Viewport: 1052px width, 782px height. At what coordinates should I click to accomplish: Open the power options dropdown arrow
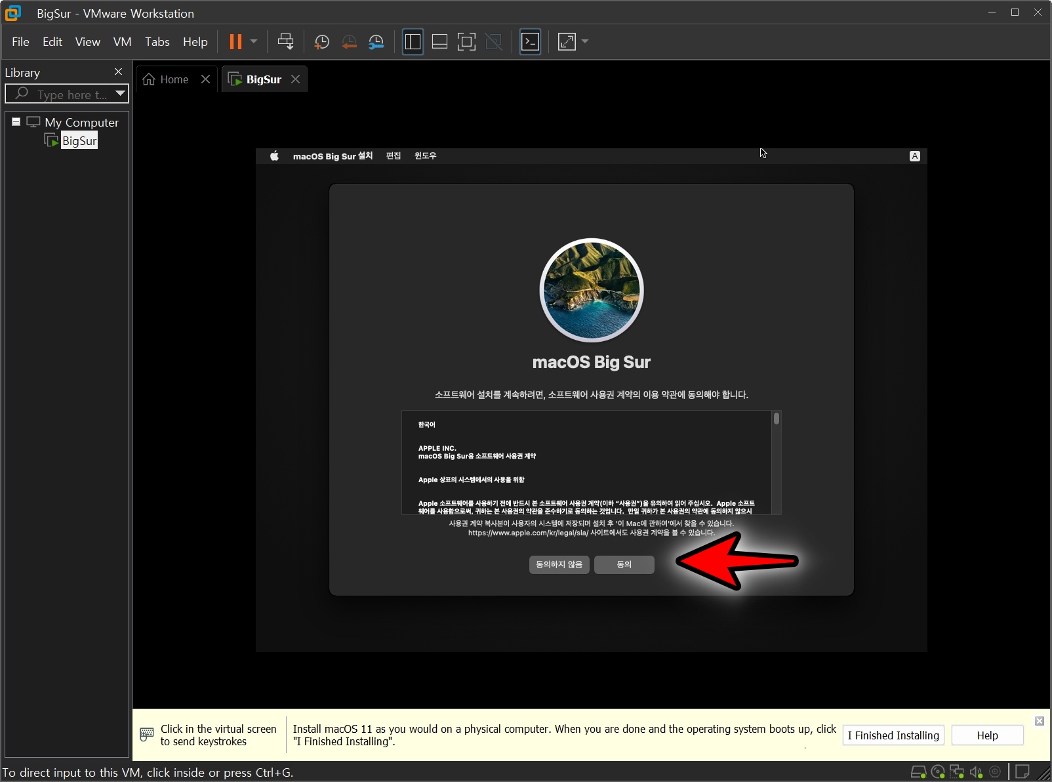[x=254, y=42]
